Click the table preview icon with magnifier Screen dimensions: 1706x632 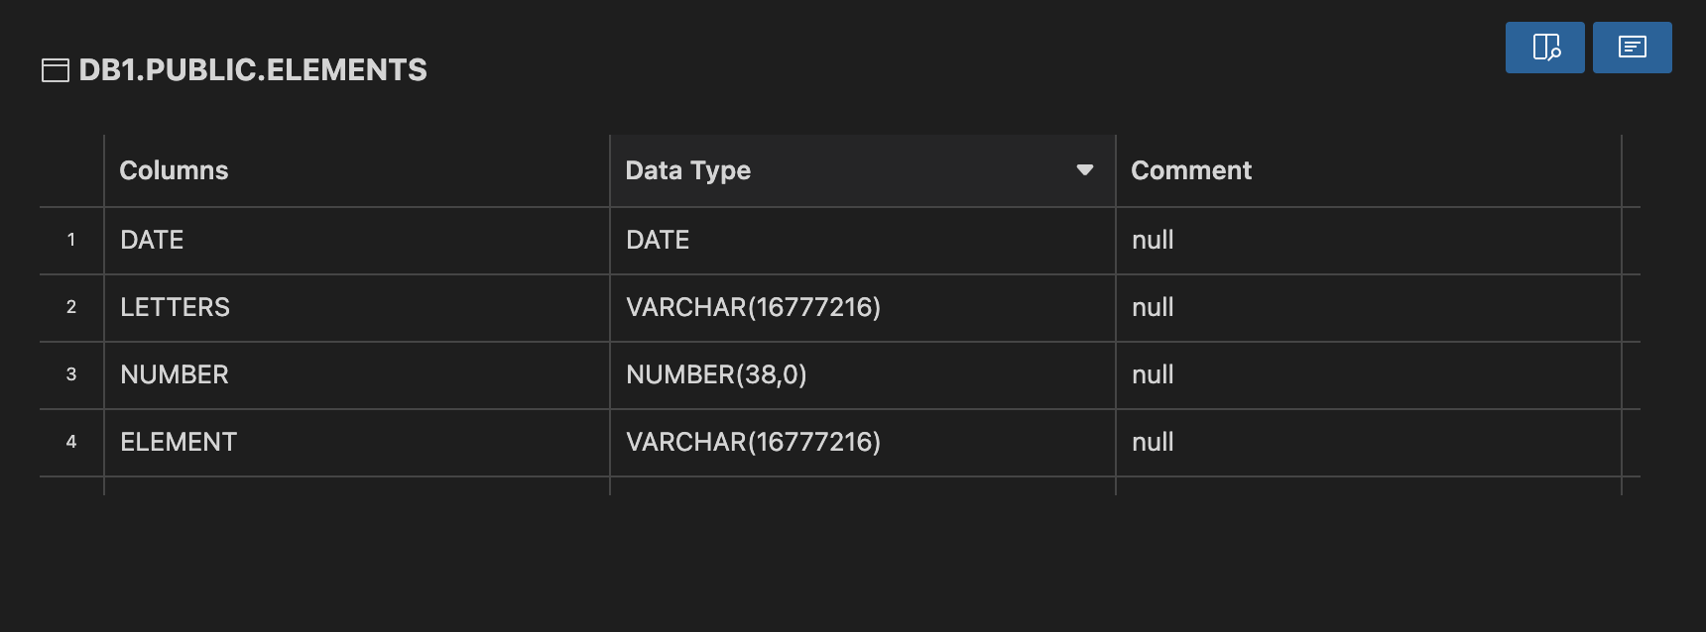click(1544, 48)
